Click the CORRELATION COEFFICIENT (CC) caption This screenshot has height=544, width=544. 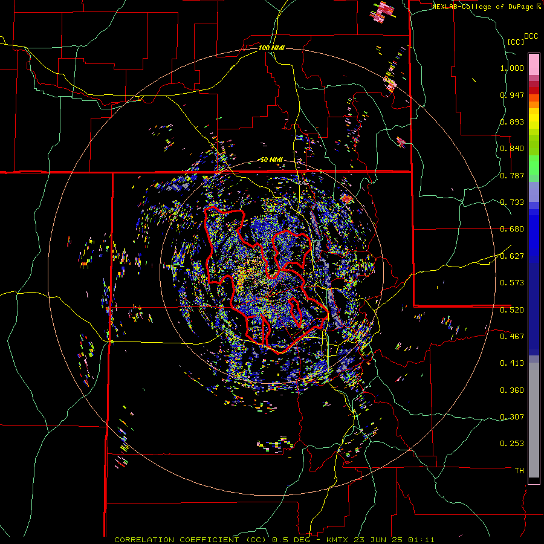click(190, 540)
